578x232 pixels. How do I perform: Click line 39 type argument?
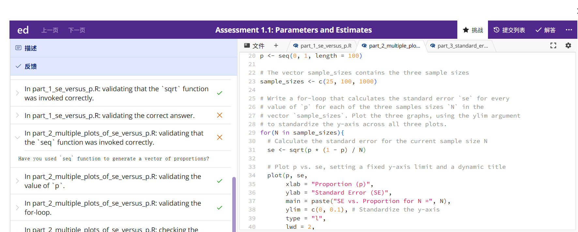pyautogui.click(x=306, y=218)
